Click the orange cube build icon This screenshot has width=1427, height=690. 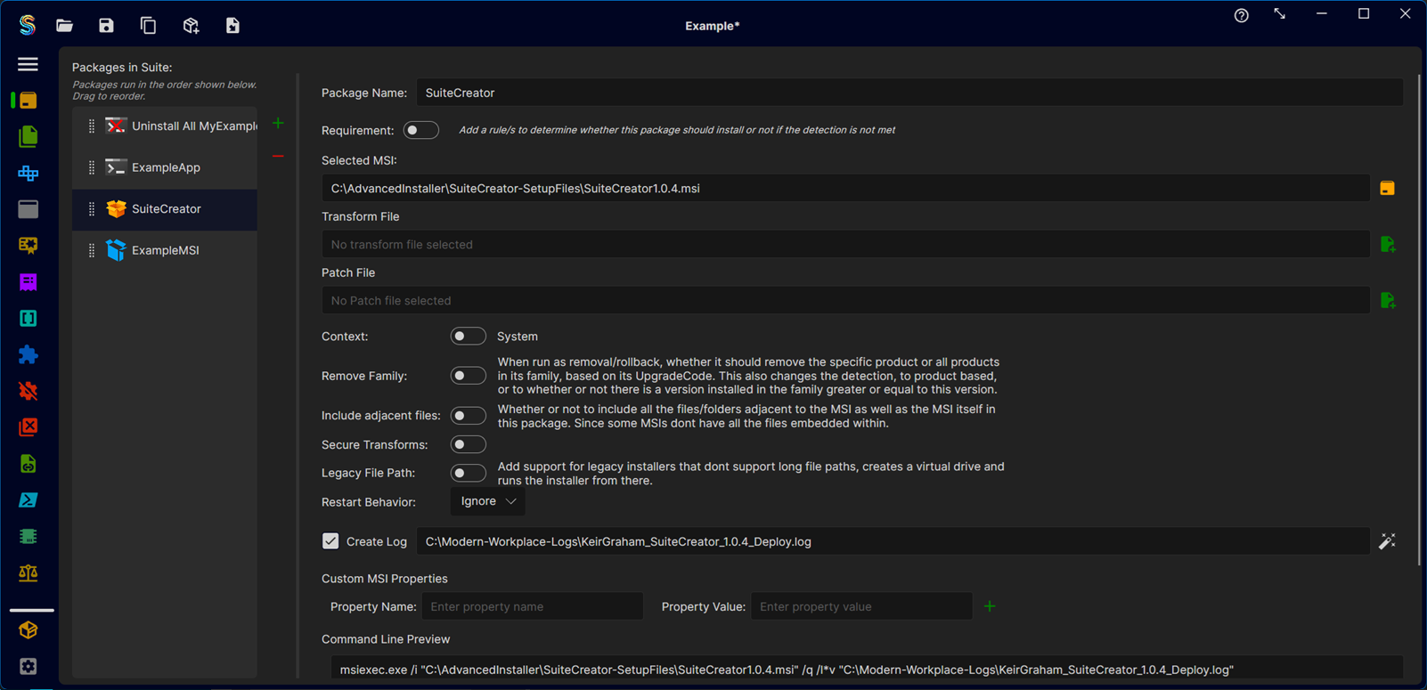(x=28, y=630)
